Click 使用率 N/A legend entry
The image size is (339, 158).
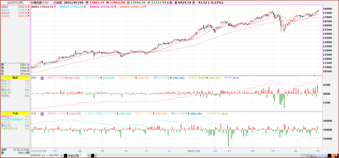pyautogui.click(x=231, y=78)
